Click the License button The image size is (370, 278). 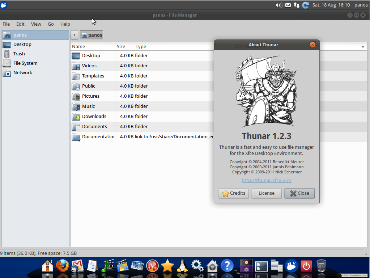(x=267, y=193)
